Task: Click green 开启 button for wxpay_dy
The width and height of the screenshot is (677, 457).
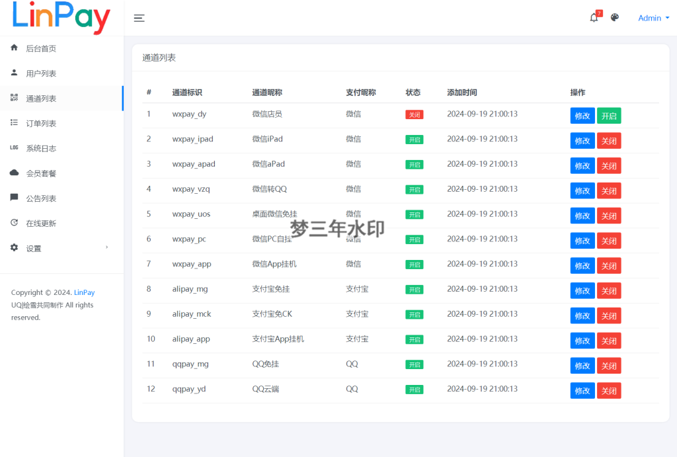Action: coord(609,116)
